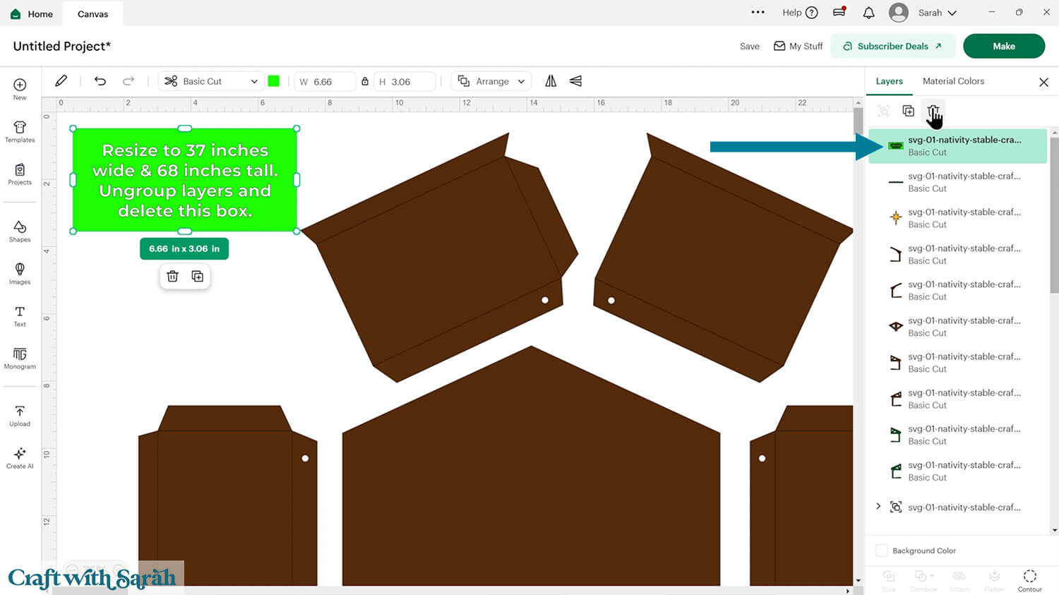The width and height of the screenshot is (1059, 595).
Task: Toggle the Background Color checkbox
Action: [882, 551]
